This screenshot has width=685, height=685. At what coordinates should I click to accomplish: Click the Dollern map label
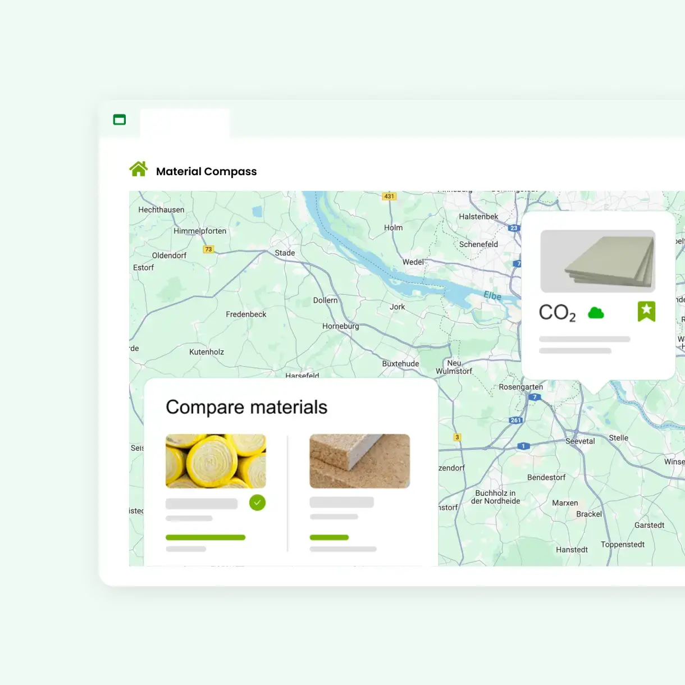pyautogui.click(x=325, y=300)
